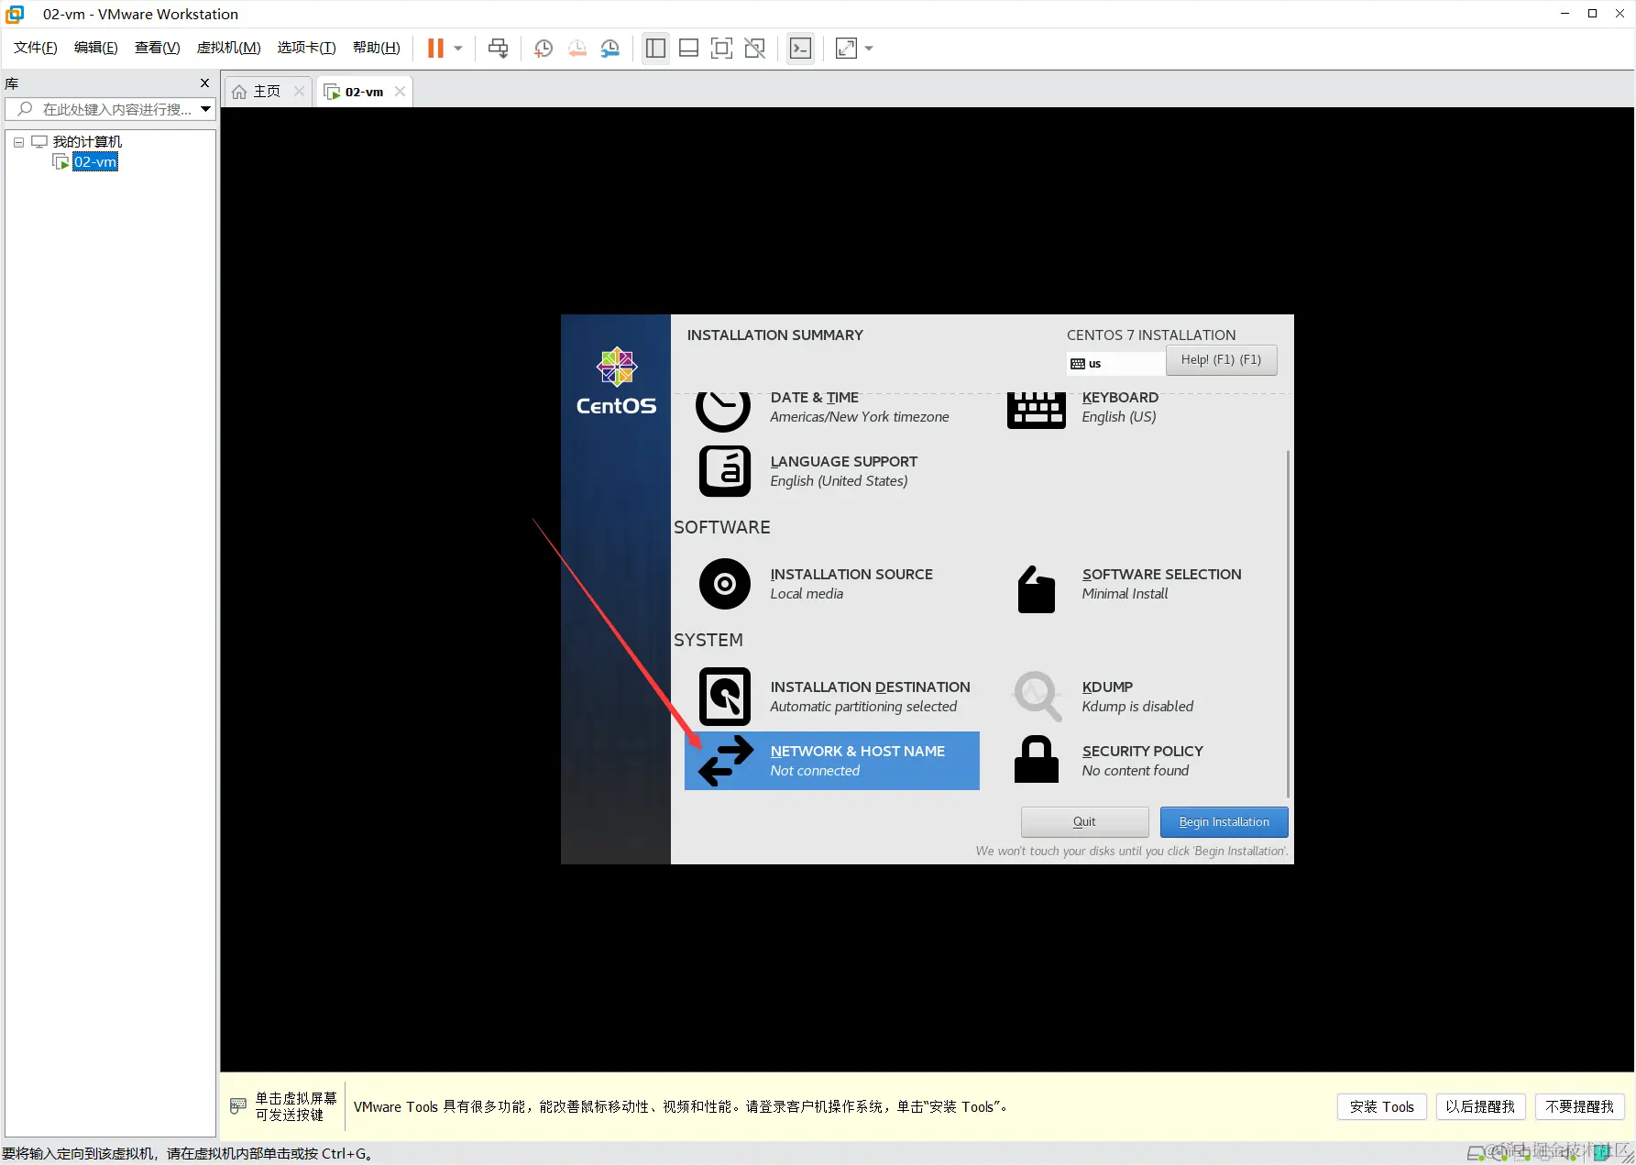
Task: Expand the library search dropdown
Action: click(x=206, y=109)
